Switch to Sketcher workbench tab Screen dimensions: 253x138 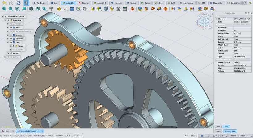pos(84,3)
